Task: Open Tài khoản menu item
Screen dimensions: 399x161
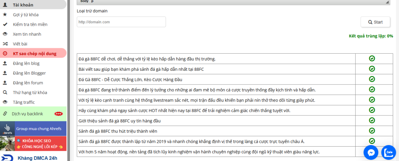Action: tap(23, 5)
